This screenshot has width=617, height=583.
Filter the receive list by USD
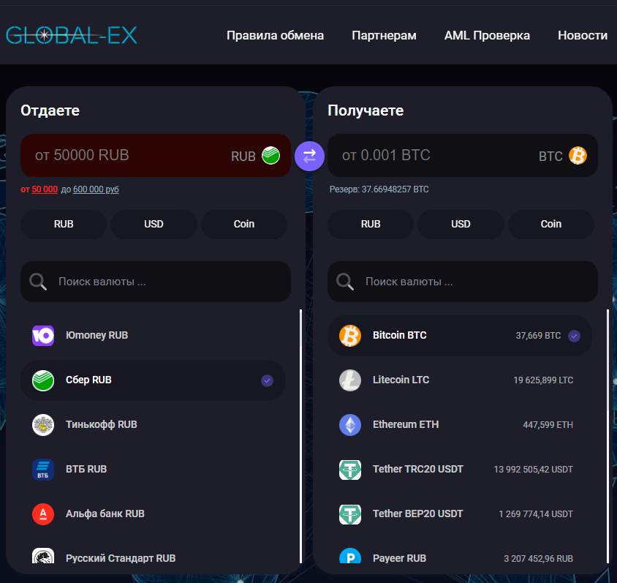(x=461, y=224)
